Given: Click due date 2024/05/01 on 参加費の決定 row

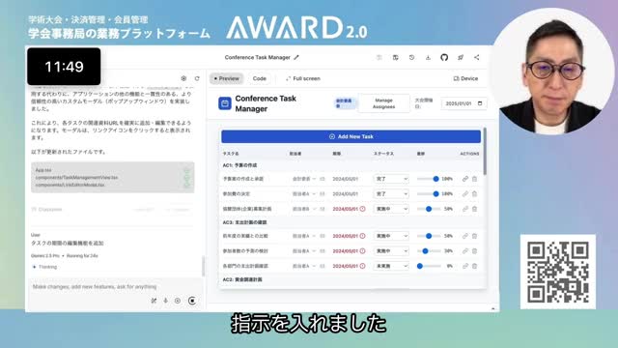Looking at the screenshot, I should 346,193.
